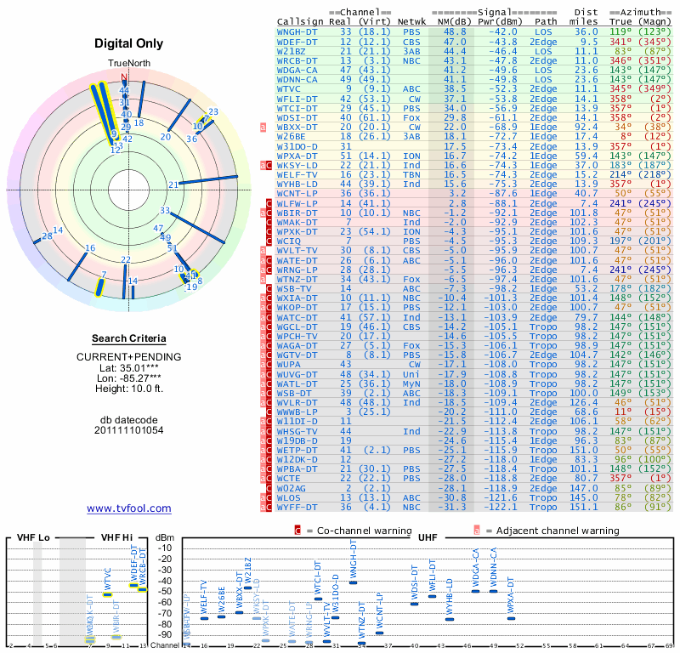Click the red N north marker on radar
680x653 pixels.
coord(124,78)
